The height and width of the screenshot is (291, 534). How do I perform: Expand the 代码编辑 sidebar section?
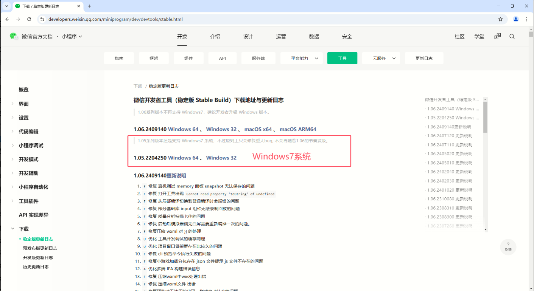click(28, 132)
